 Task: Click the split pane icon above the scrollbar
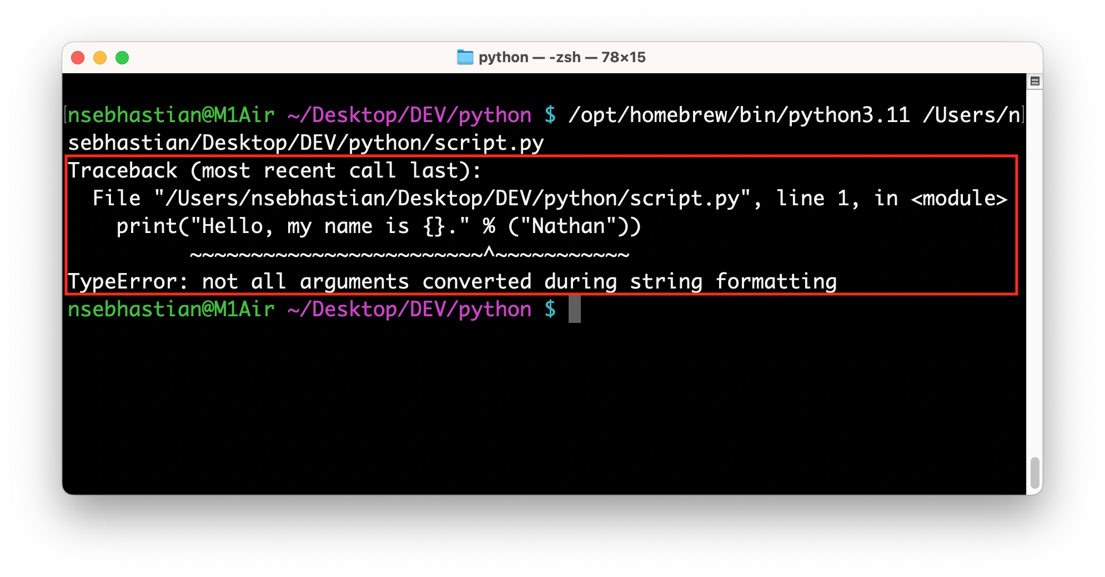pyautogui.click(x=1034, y=82)
